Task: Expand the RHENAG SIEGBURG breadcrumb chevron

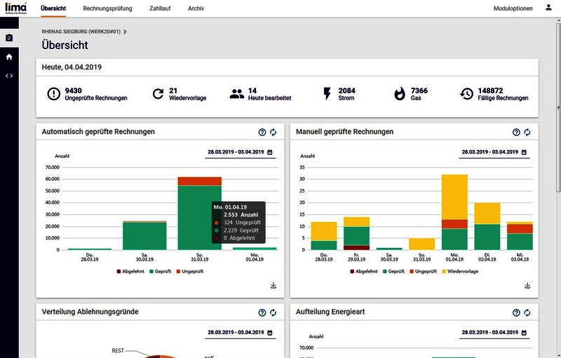Action: tap(125, 32)
